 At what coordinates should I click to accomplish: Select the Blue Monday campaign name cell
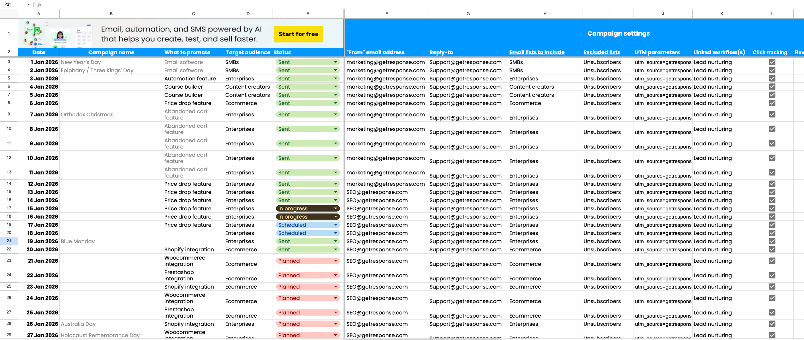pos(111,241)
